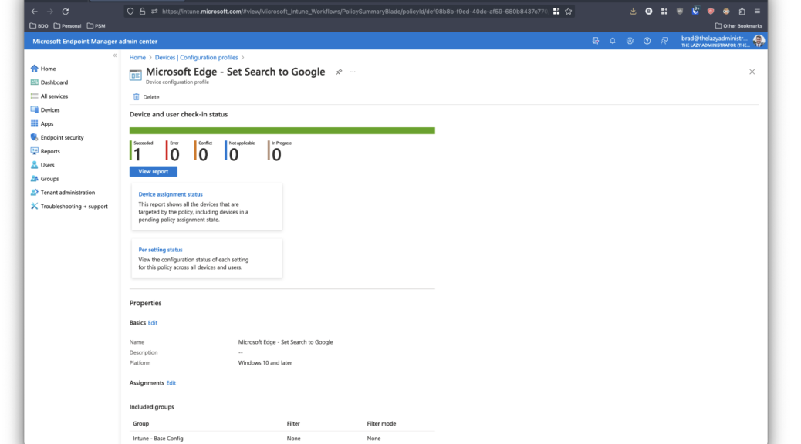Open the feedback icon in the header
Screen dimensions: 801x444
pyautogui.click(x=664, y=41)
